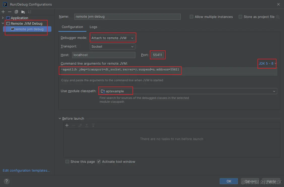Click into the Host text field
Screen dimensions: 284x187
(x=104, y=55)
